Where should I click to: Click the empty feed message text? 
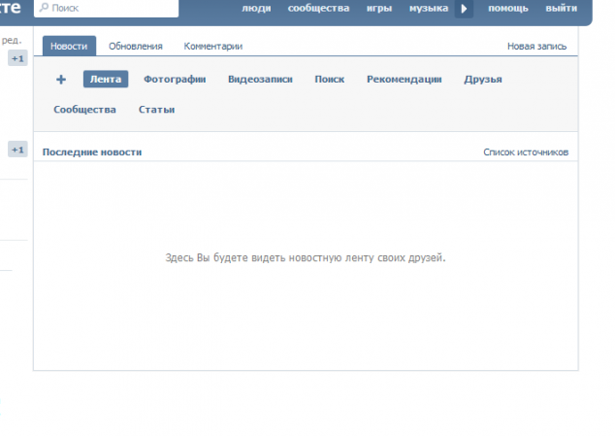306,257
